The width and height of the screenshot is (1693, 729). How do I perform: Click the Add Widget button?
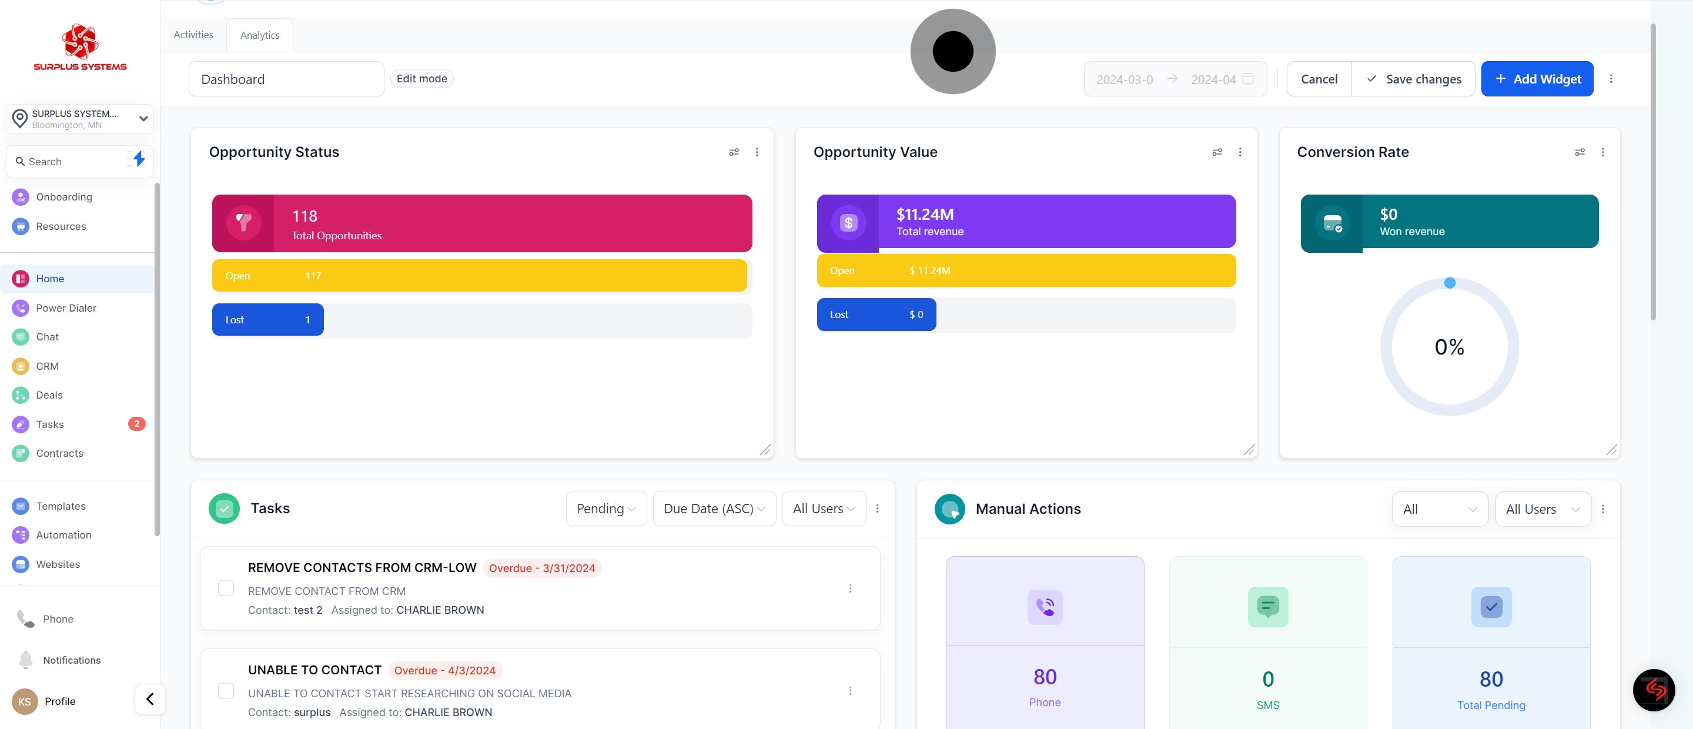tap(1537, 79)
